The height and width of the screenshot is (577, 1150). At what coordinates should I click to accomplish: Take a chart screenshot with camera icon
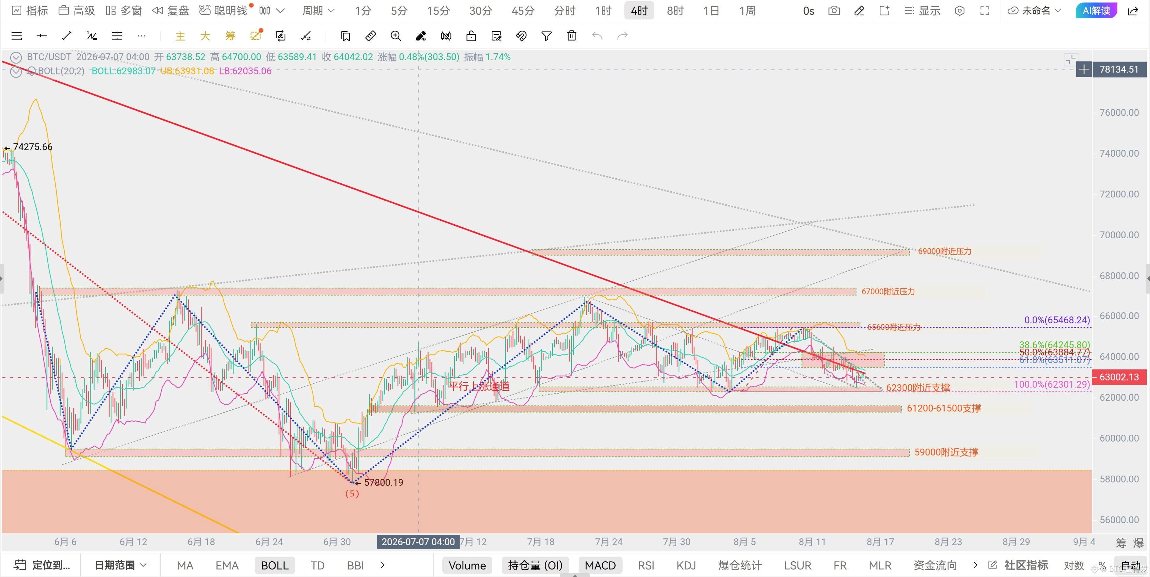[x=834, y=11]
